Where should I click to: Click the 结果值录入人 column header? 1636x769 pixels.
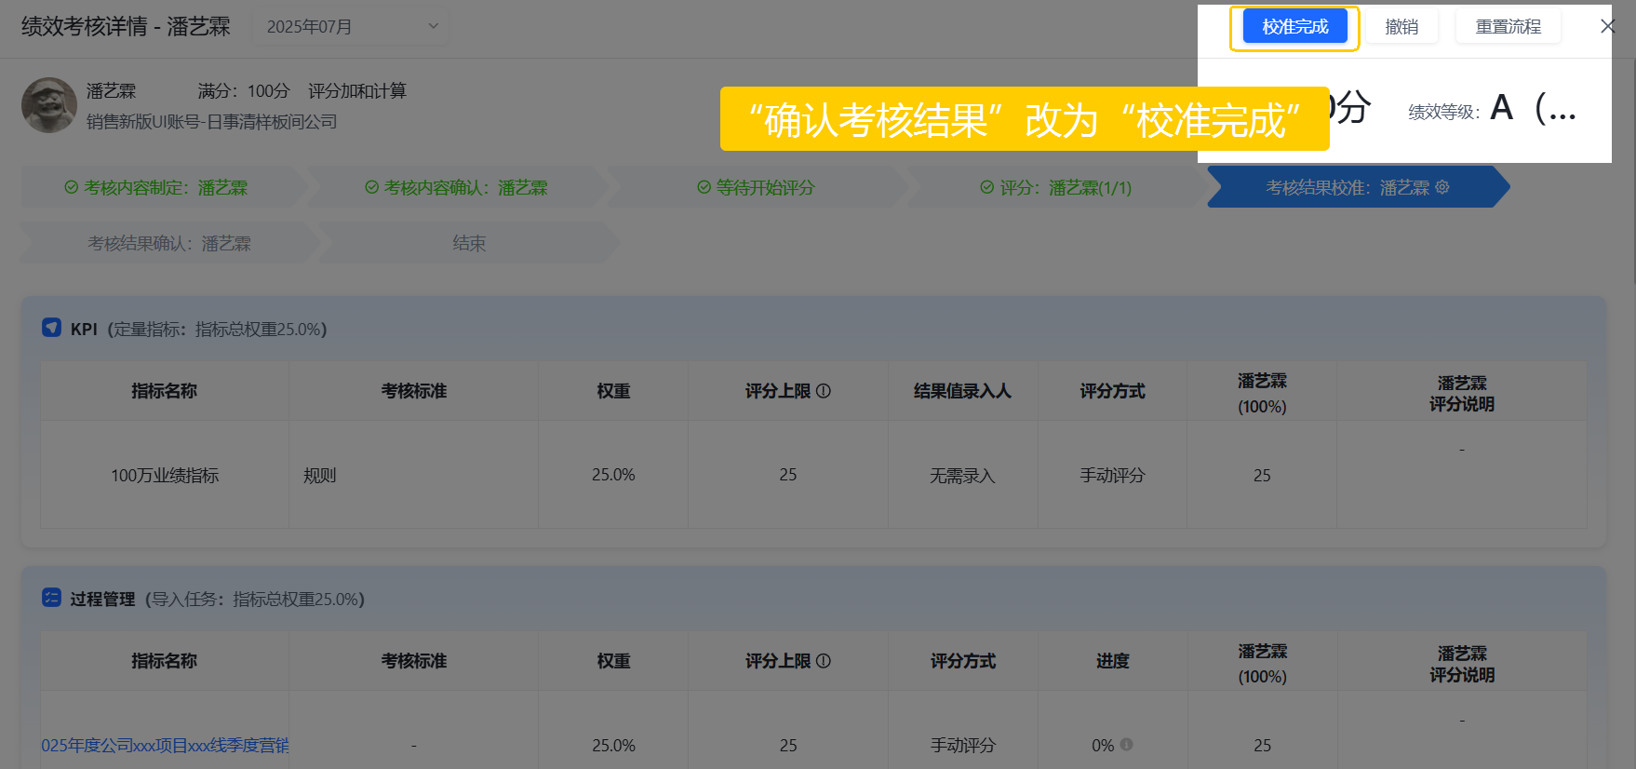coord(962,391)
